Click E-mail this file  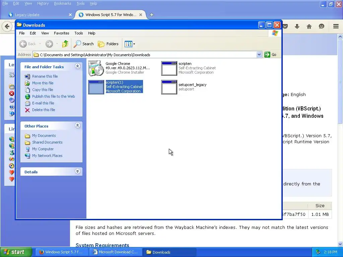point(43,103)
